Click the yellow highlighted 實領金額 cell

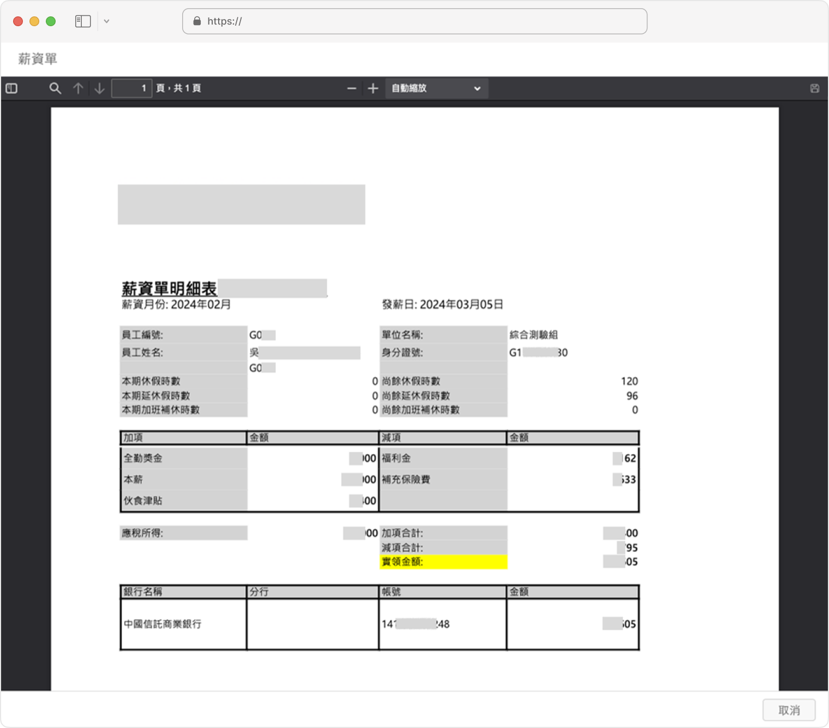point(443,562)
